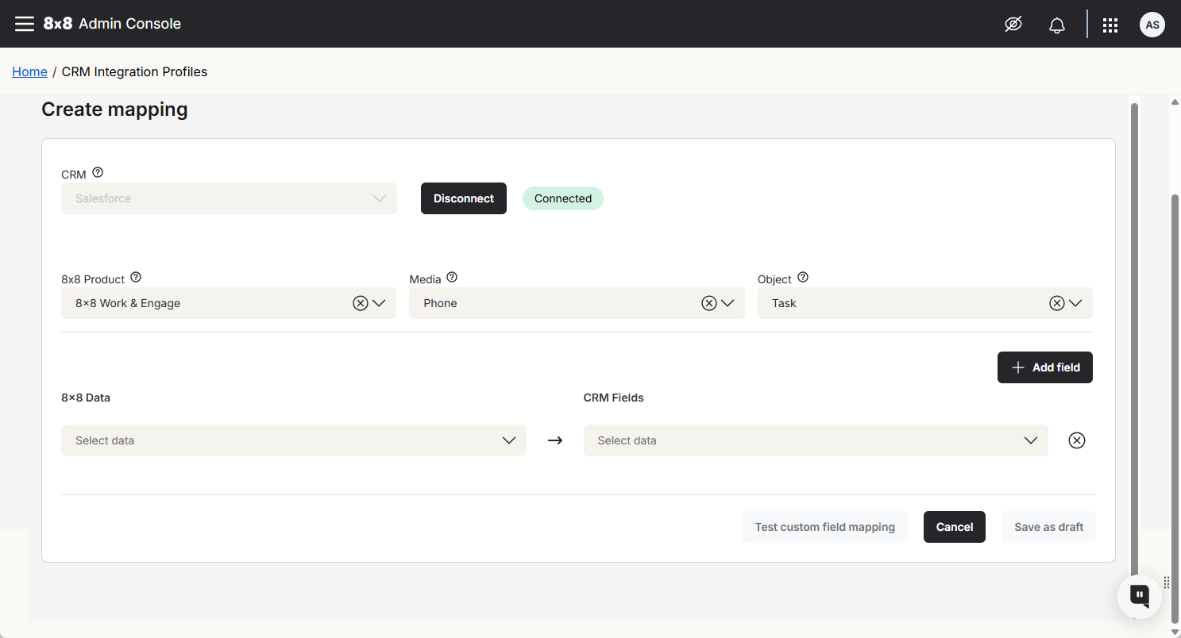Clear the Phone media selection
The image size is (1181, 638).
tap(709, 303)
